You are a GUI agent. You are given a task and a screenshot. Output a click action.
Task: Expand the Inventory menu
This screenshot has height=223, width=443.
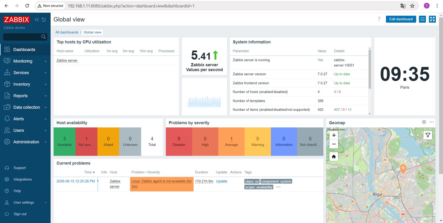25,84
